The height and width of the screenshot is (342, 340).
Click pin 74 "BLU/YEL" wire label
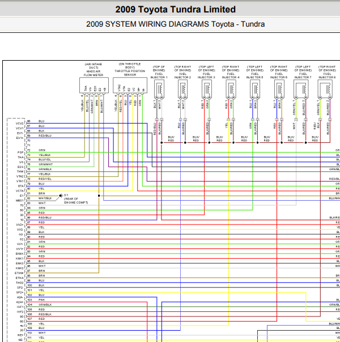tap(45, 160)
